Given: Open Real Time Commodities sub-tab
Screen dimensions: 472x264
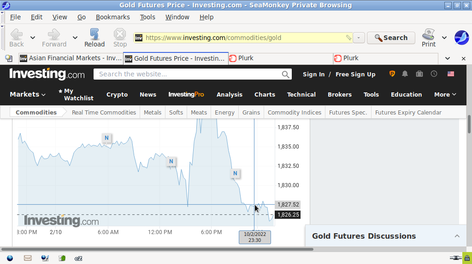Looking at the screenshot, I should 104,112.
